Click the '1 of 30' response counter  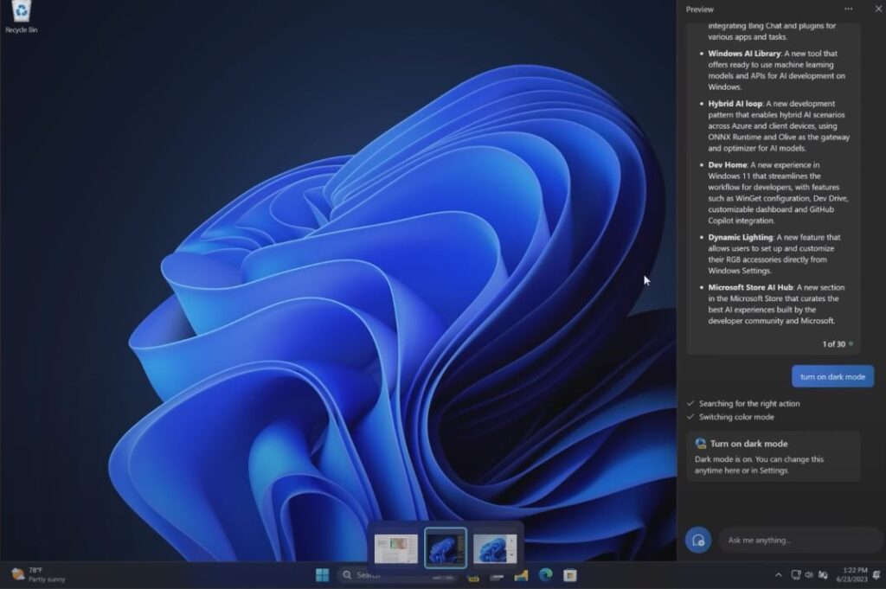pos(833,344)
